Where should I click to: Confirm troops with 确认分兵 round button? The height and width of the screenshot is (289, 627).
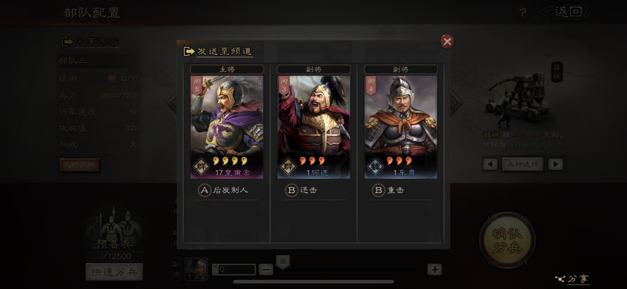[507, 241]
